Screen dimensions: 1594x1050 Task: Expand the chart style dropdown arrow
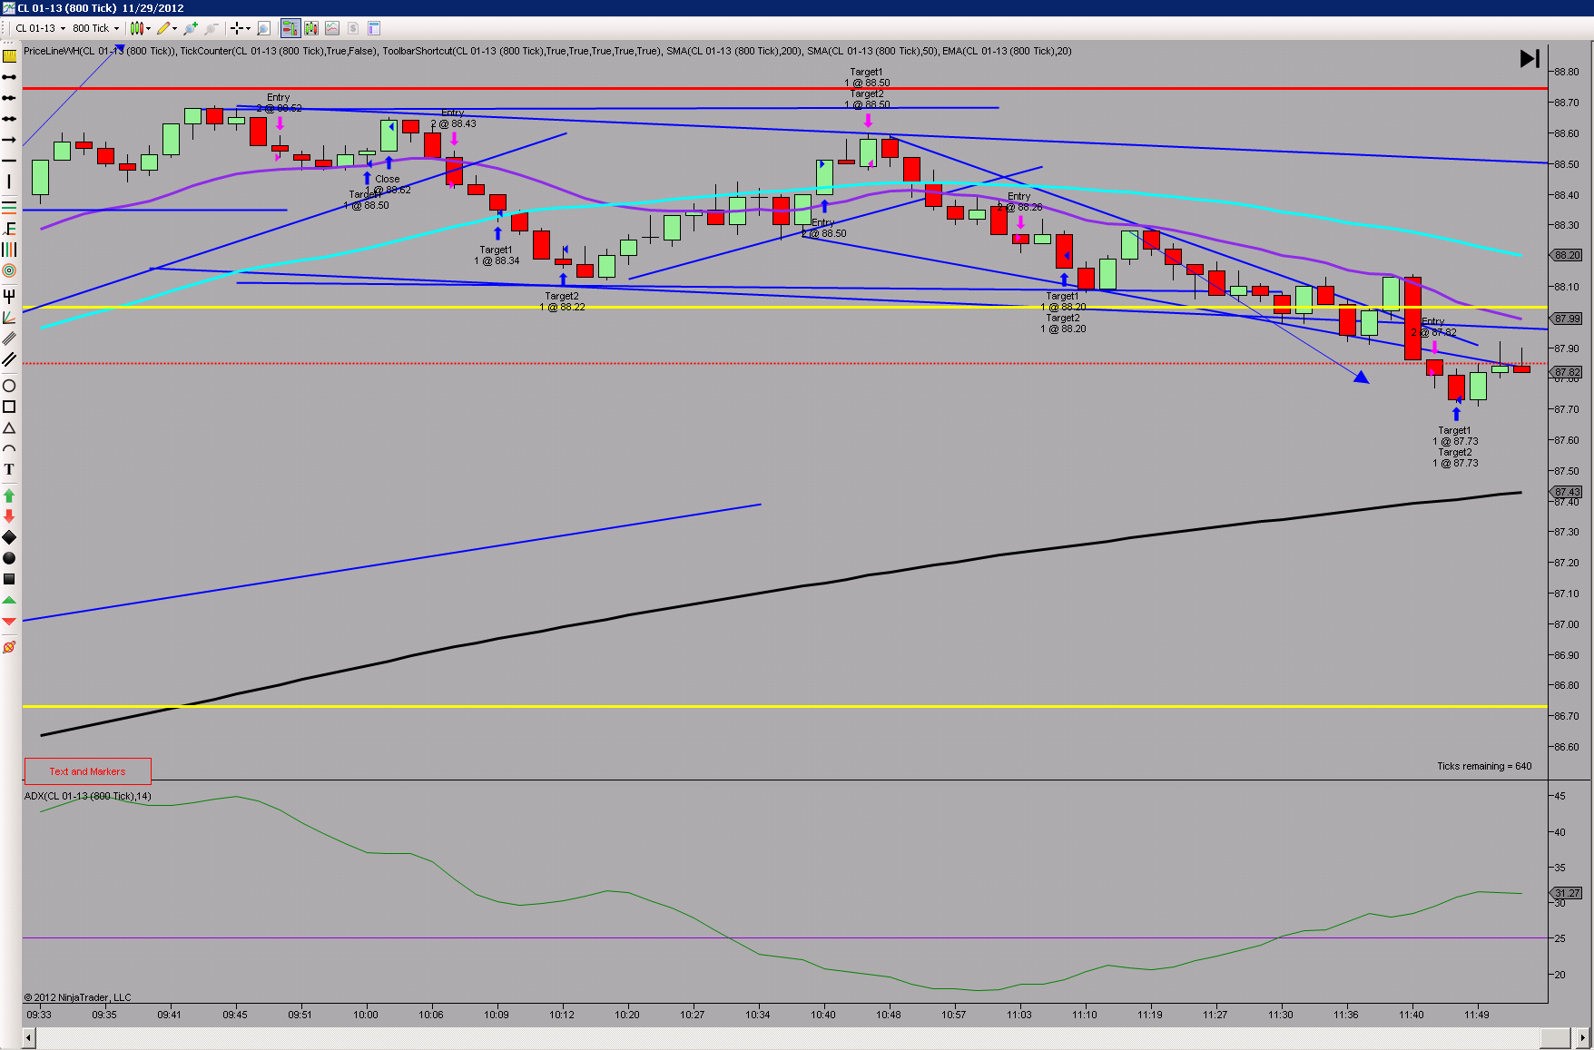click(148, 28)
